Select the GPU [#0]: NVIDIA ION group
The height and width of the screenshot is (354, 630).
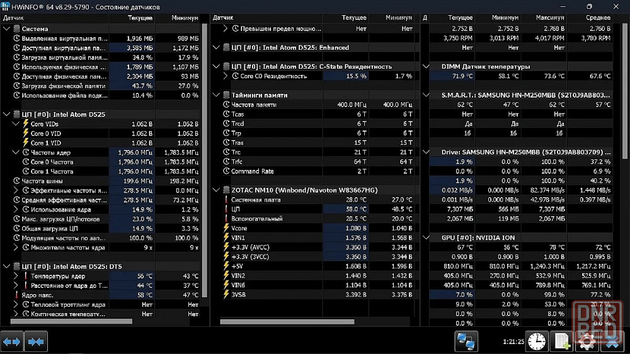click(478, 237)
